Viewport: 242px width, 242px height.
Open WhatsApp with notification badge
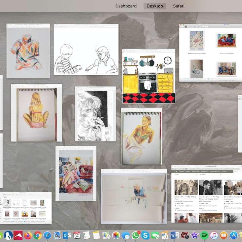135,235
